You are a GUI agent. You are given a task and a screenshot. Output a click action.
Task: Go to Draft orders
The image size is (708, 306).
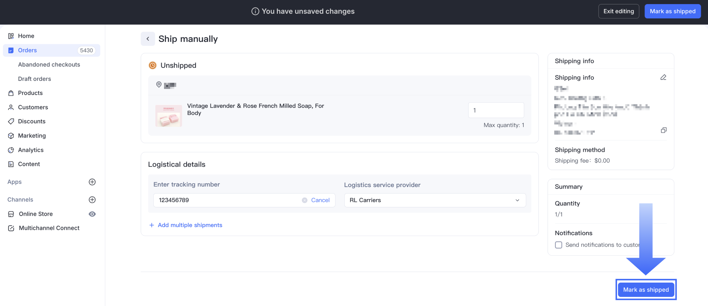[34, 79]
